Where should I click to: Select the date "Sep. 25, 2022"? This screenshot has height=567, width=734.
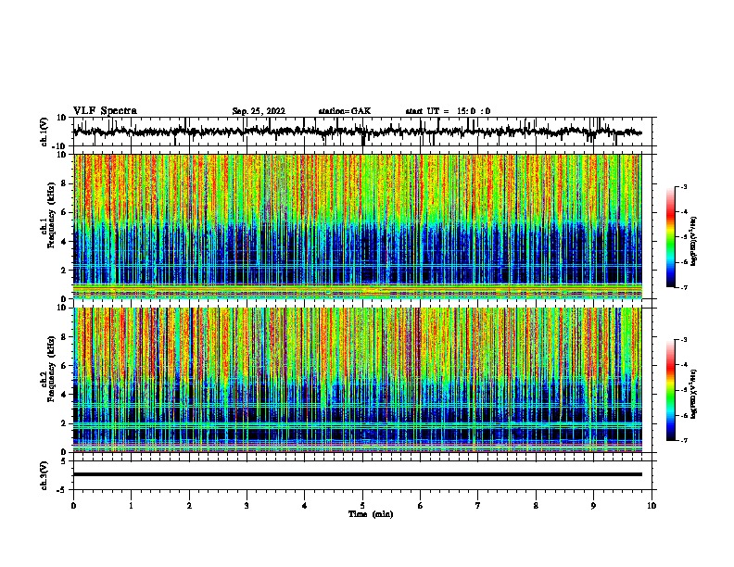[x=259, y=111]
